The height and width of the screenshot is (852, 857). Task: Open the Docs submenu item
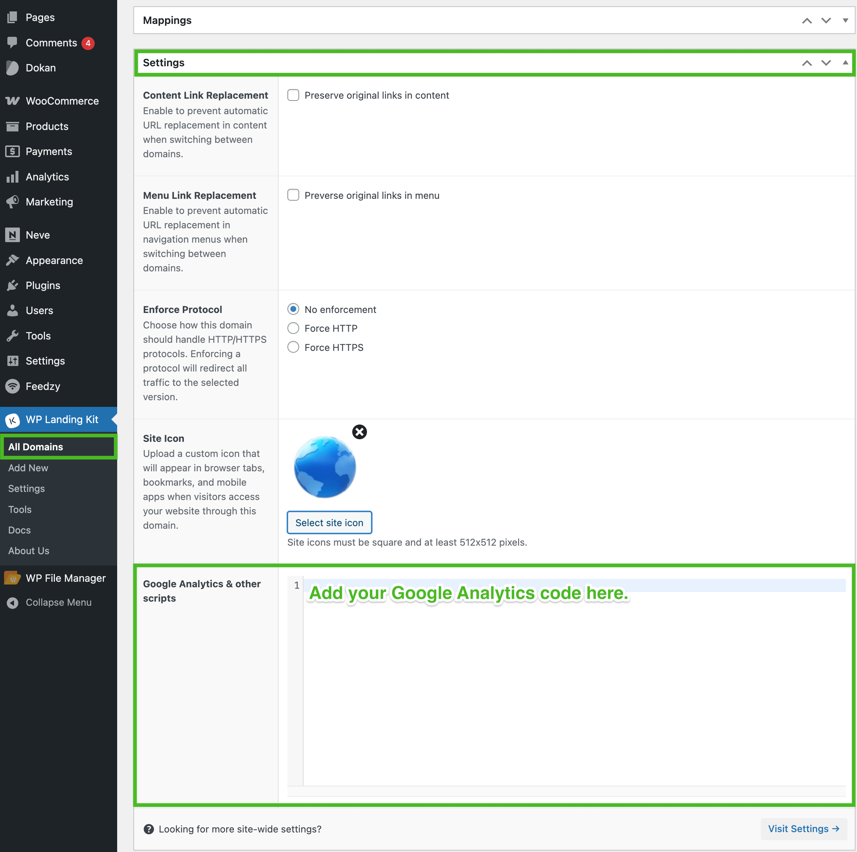[20, 530]
